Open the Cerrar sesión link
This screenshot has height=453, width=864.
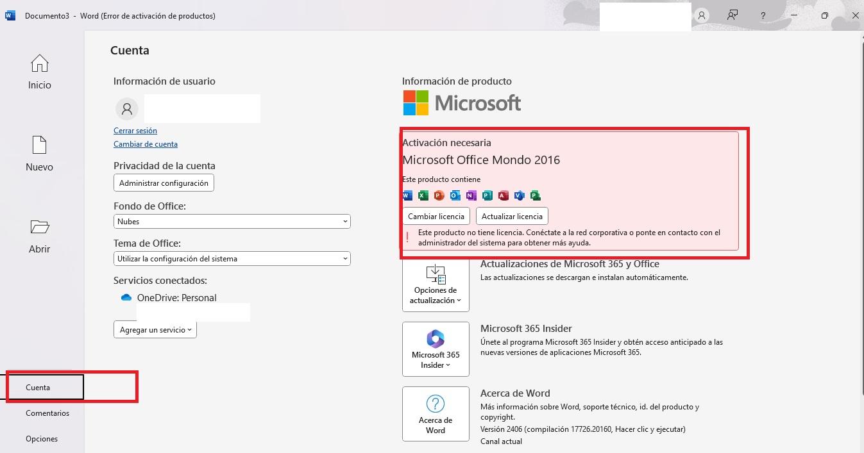point(135,130)
